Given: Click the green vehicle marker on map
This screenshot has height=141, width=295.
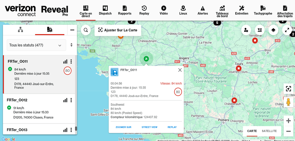Looking at the screenshot, I should coord(146,59).
